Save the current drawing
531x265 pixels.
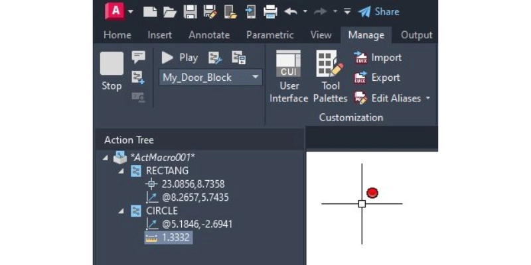point(190,11)
